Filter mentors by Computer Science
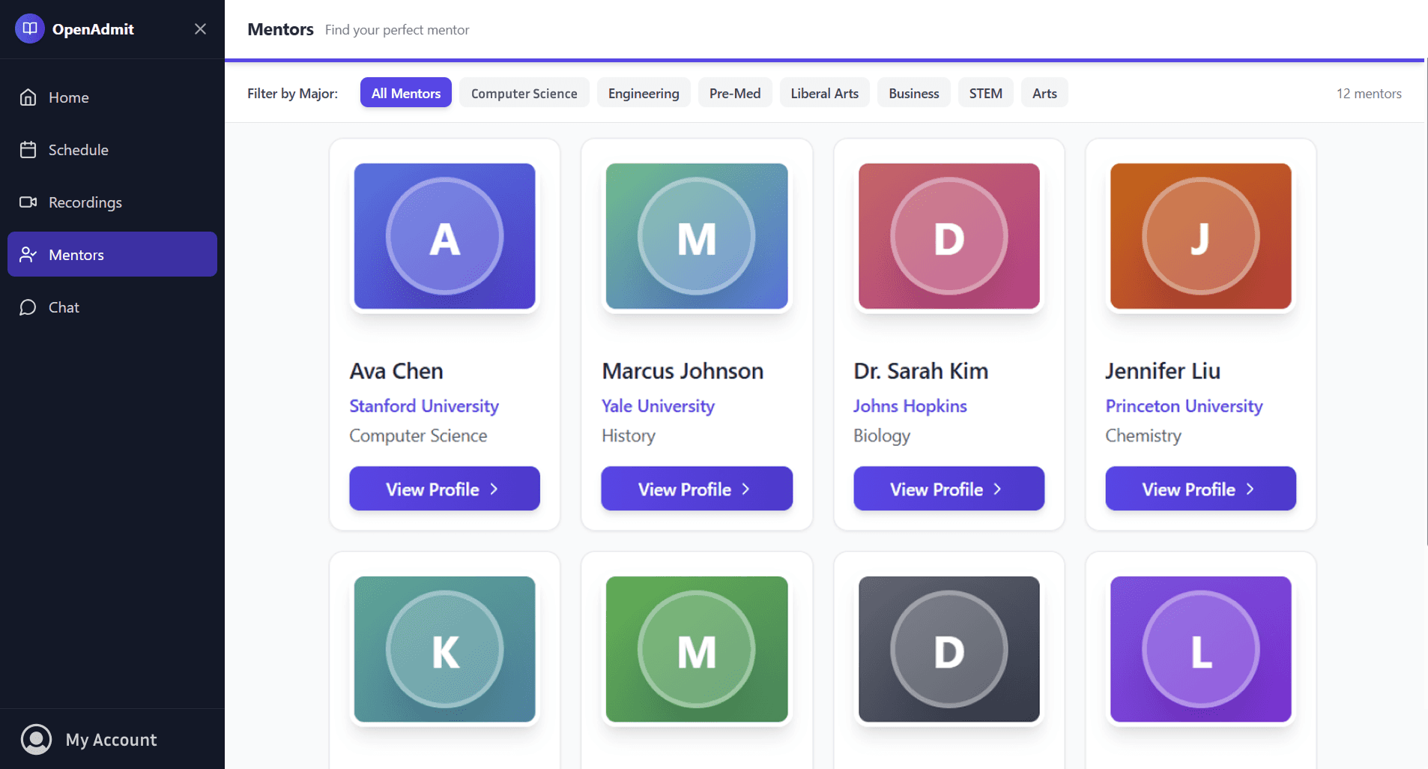Image resolution: width=1428 pixels, height=769 pixels. pos(524,93)
